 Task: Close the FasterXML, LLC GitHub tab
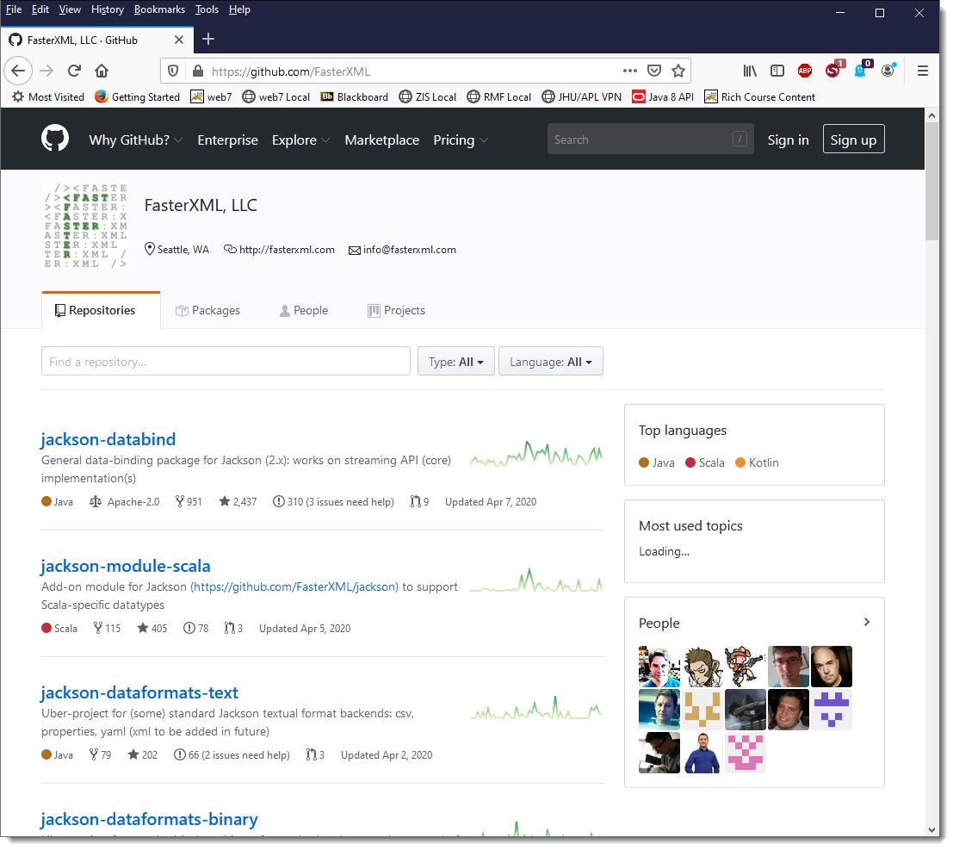pos(179,40)
